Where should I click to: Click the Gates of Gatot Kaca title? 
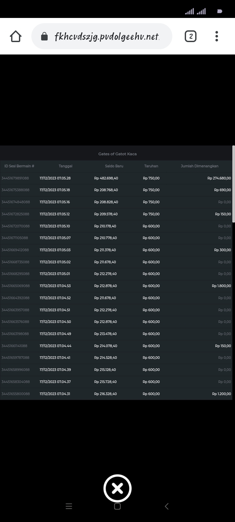117,154
